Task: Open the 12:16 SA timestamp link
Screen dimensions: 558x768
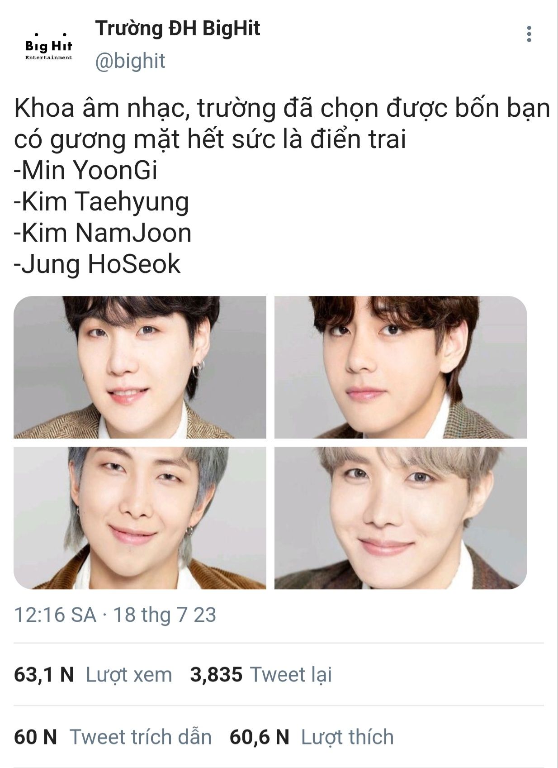Action: 55,615
